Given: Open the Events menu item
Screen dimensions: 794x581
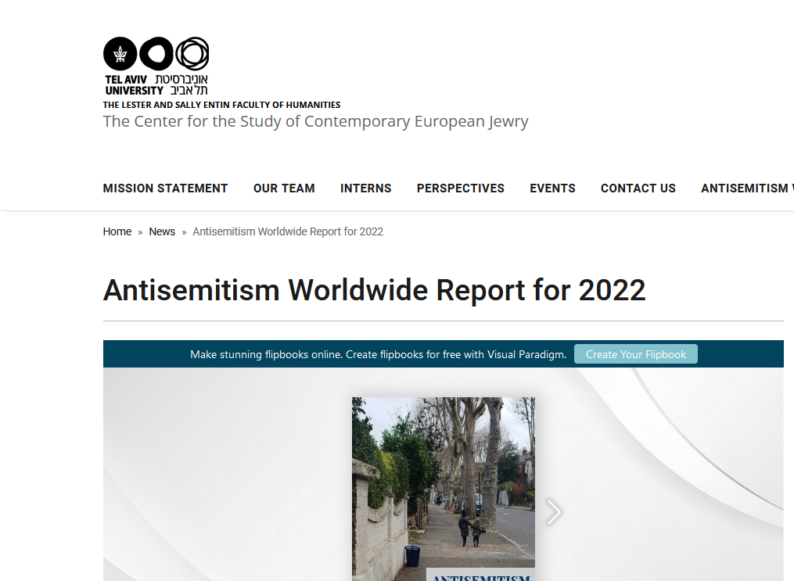Looking at the screenshot, I should click(552, 188).
